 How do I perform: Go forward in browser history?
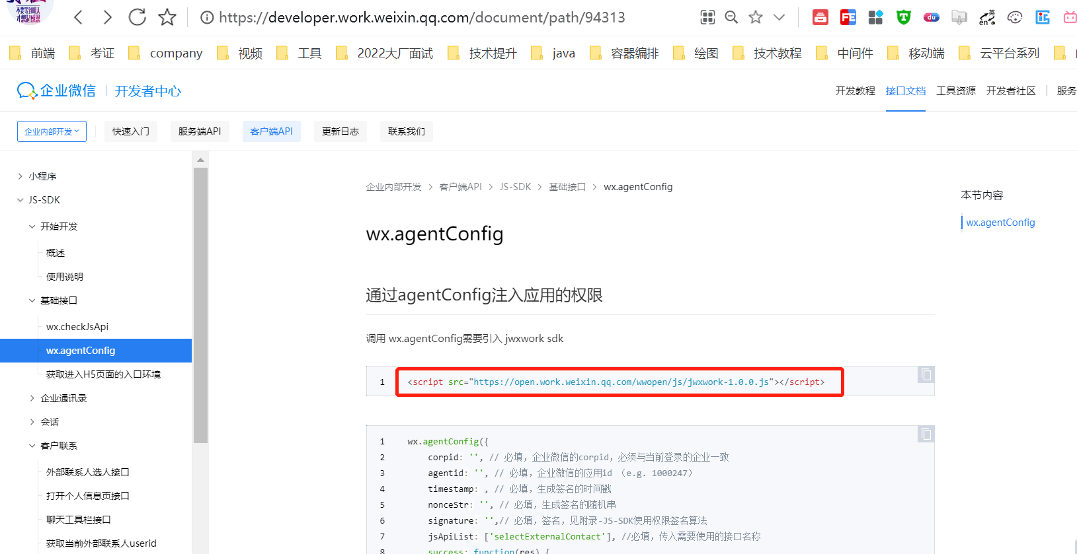(108, 17)
